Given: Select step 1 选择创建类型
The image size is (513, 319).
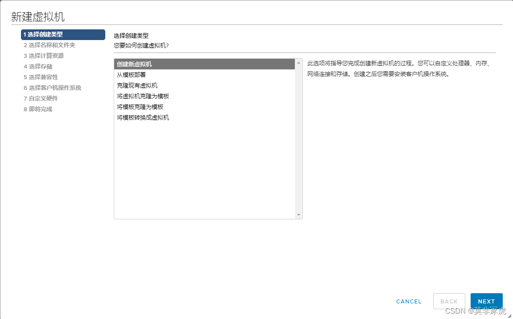Looking at the screenshot, I should [63, 35].
